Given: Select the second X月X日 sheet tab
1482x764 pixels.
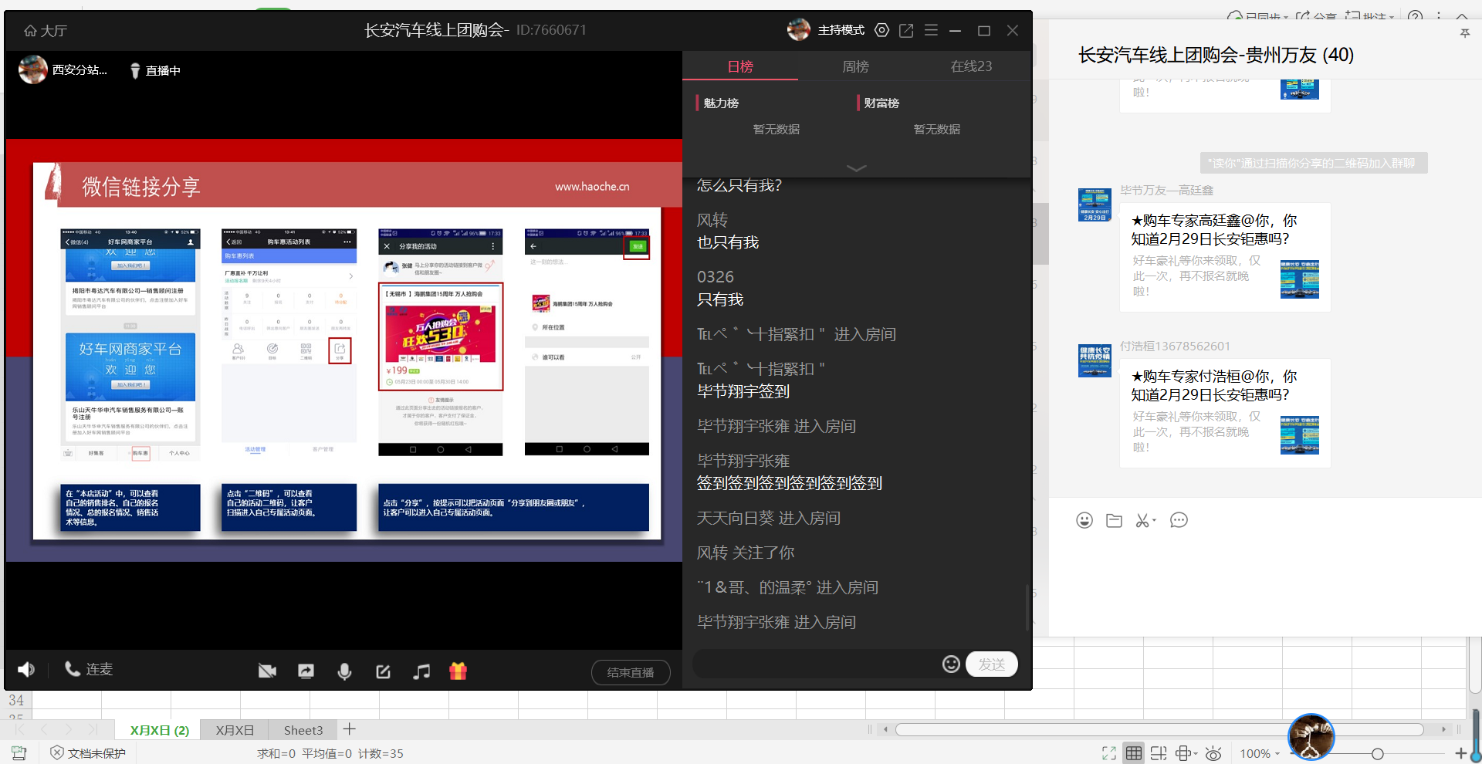Looking at the screenshot, I should click(235, 730).
